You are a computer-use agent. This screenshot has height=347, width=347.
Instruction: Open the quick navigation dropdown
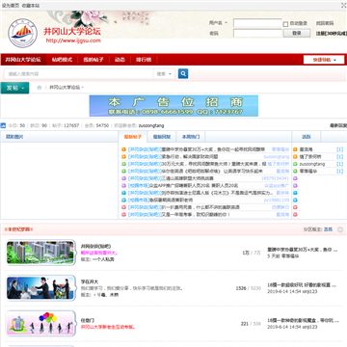point(324,60)
